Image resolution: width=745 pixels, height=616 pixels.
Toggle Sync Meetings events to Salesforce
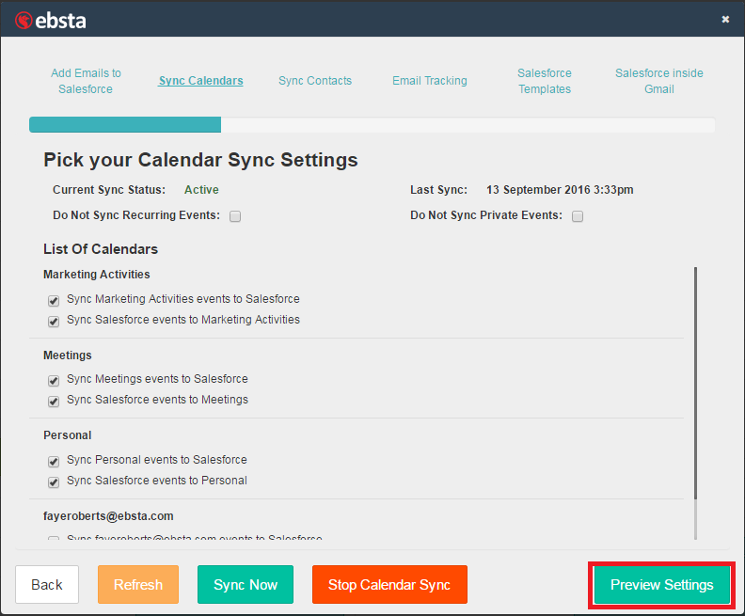(54, 381)
